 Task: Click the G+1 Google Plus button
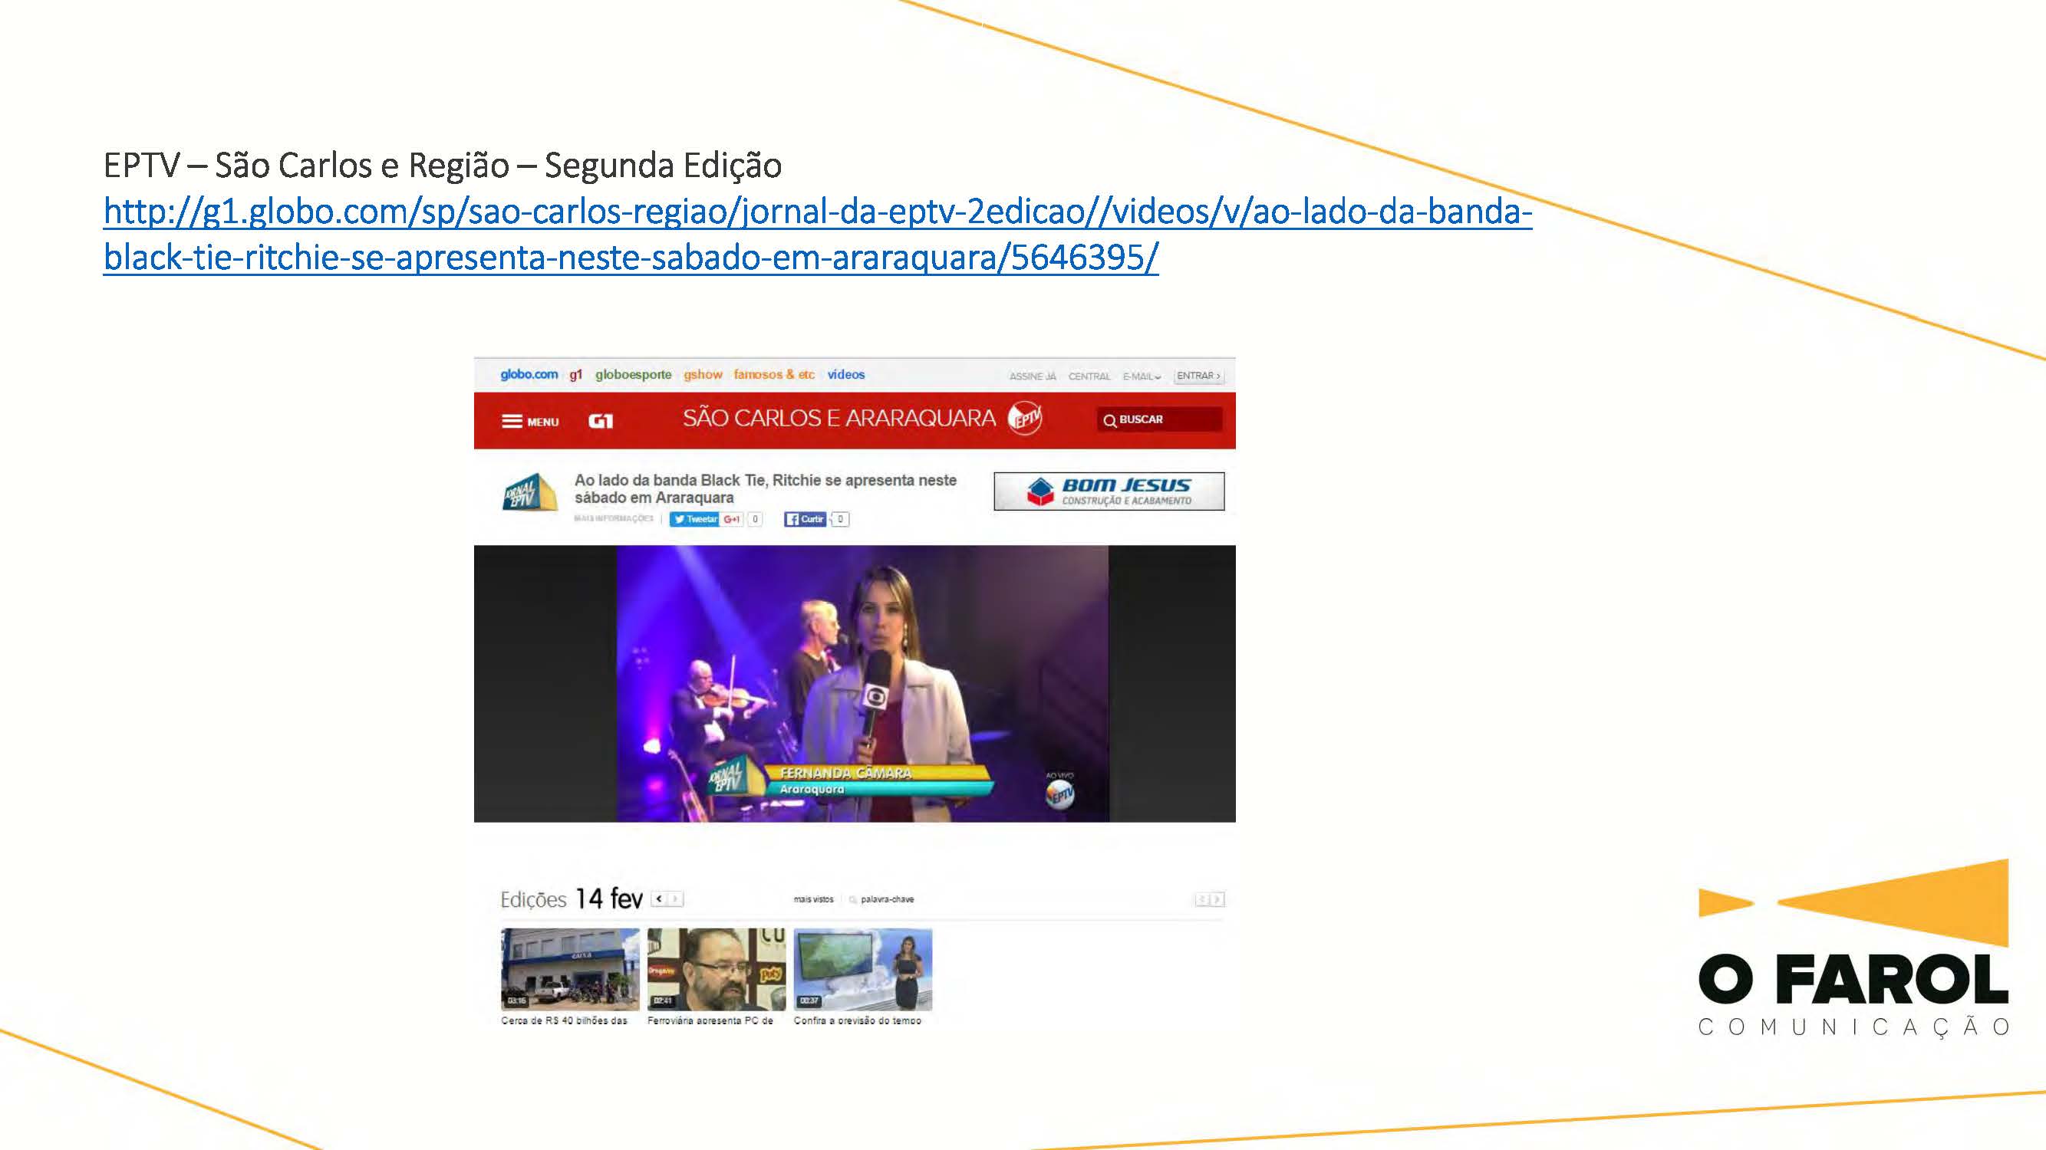click(x=732, y=519)
